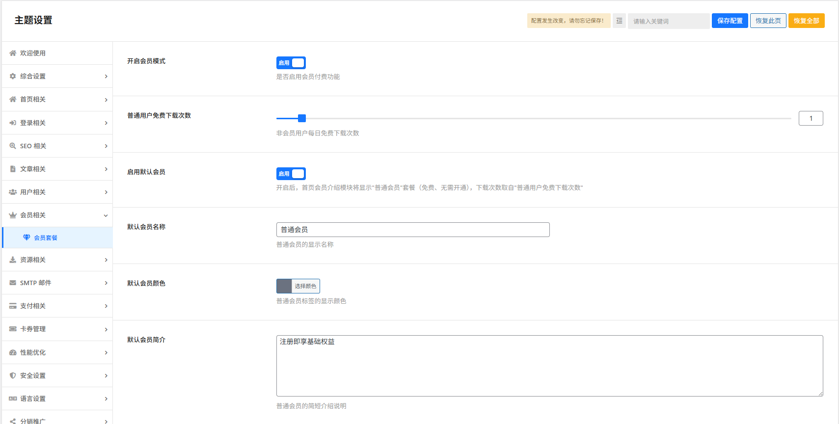The image size is (839, 424).
Task: Toggle the 启用默认会员 switch
Action: [x=291, y=174]
